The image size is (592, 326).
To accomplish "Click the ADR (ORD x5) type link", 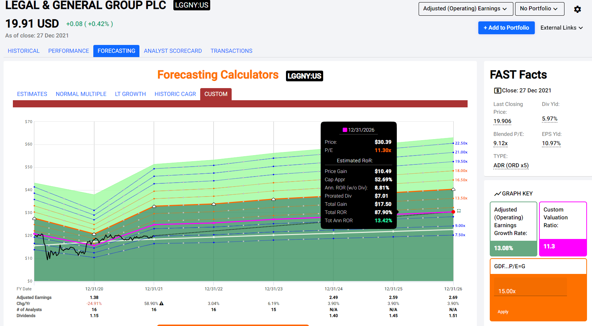I will (x=511, y=165).
